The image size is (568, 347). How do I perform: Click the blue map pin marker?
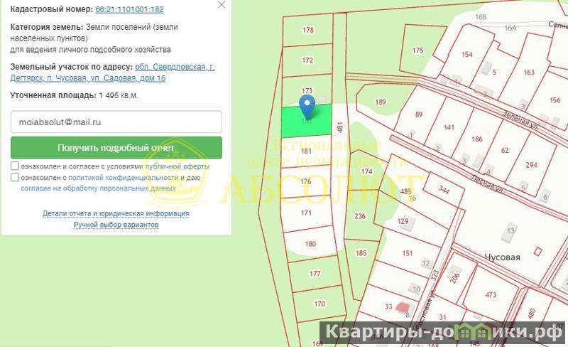307,107
